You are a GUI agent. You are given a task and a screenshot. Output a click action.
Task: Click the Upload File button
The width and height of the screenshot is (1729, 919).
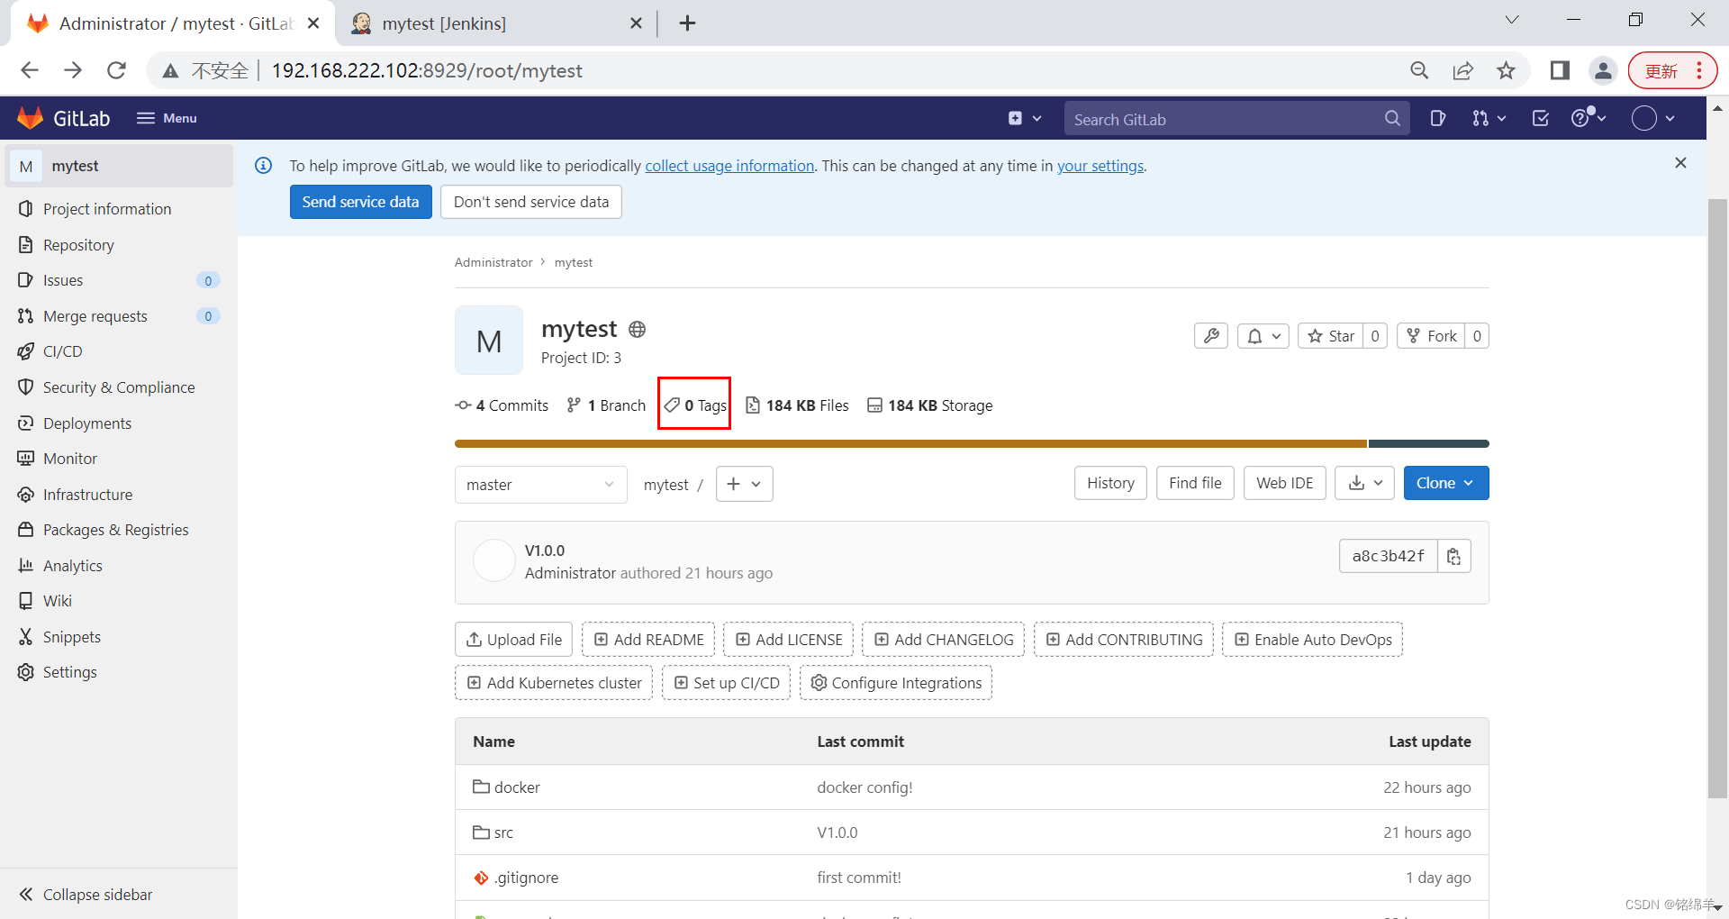click(x=513, y=640)
